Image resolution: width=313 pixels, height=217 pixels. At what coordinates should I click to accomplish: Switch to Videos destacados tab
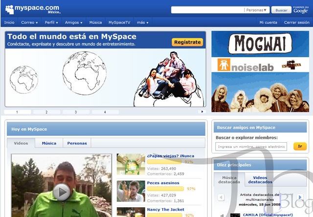coord(260,180)
